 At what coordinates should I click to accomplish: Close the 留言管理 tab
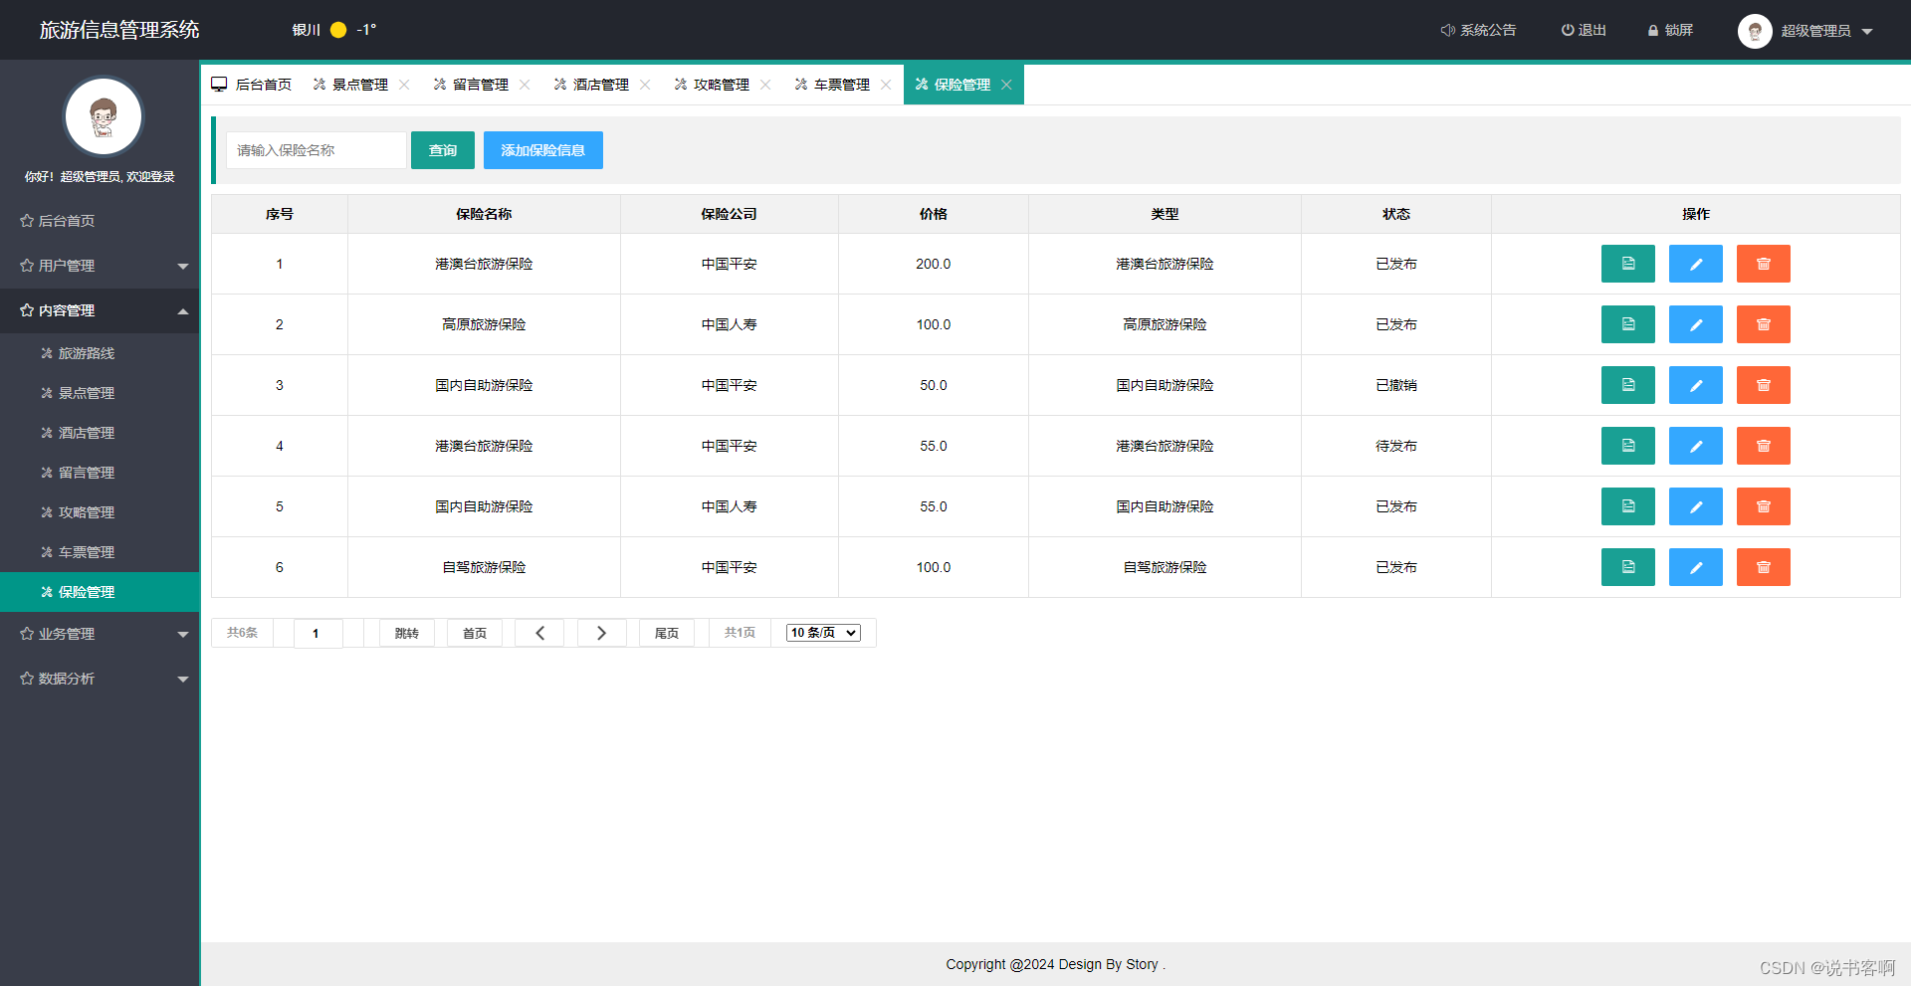point(525,85)
